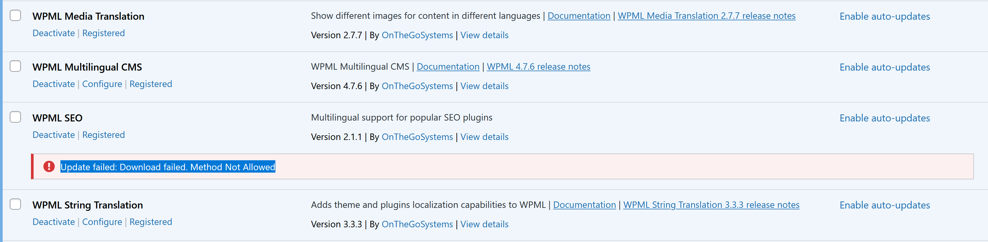Deactivate the WPML SEO plugin

pos(54,135)
